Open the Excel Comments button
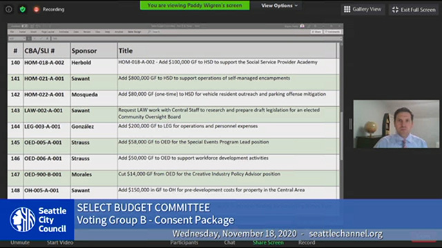 (x=332, y=32)
